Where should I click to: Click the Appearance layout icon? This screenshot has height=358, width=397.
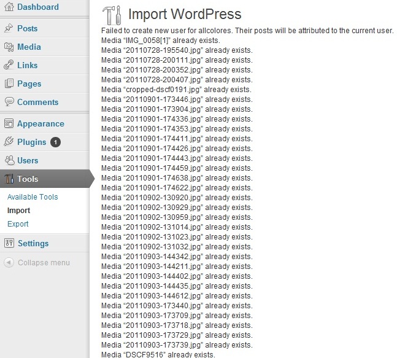[x=9, y=123]
